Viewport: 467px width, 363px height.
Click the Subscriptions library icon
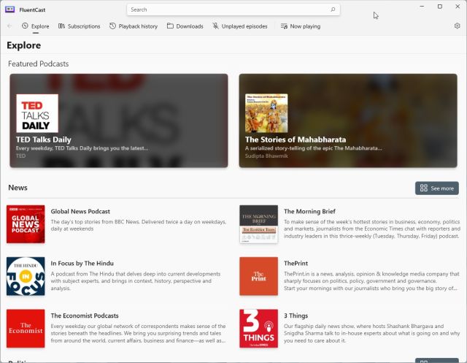[61, 26]
